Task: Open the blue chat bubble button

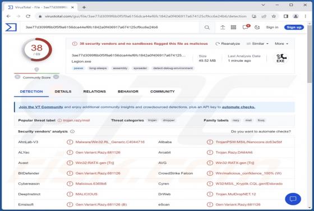Action: click(293, 199)
